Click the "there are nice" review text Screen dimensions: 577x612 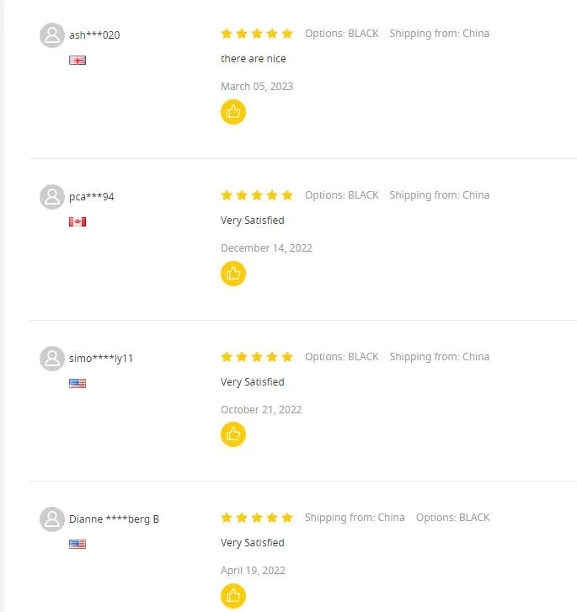tap(253, 59)
